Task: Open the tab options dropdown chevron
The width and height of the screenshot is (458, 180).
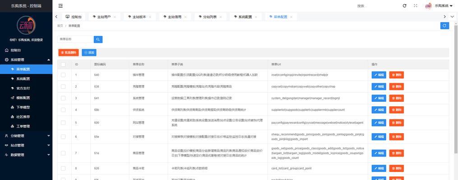Action: click(x=453, y=17)
